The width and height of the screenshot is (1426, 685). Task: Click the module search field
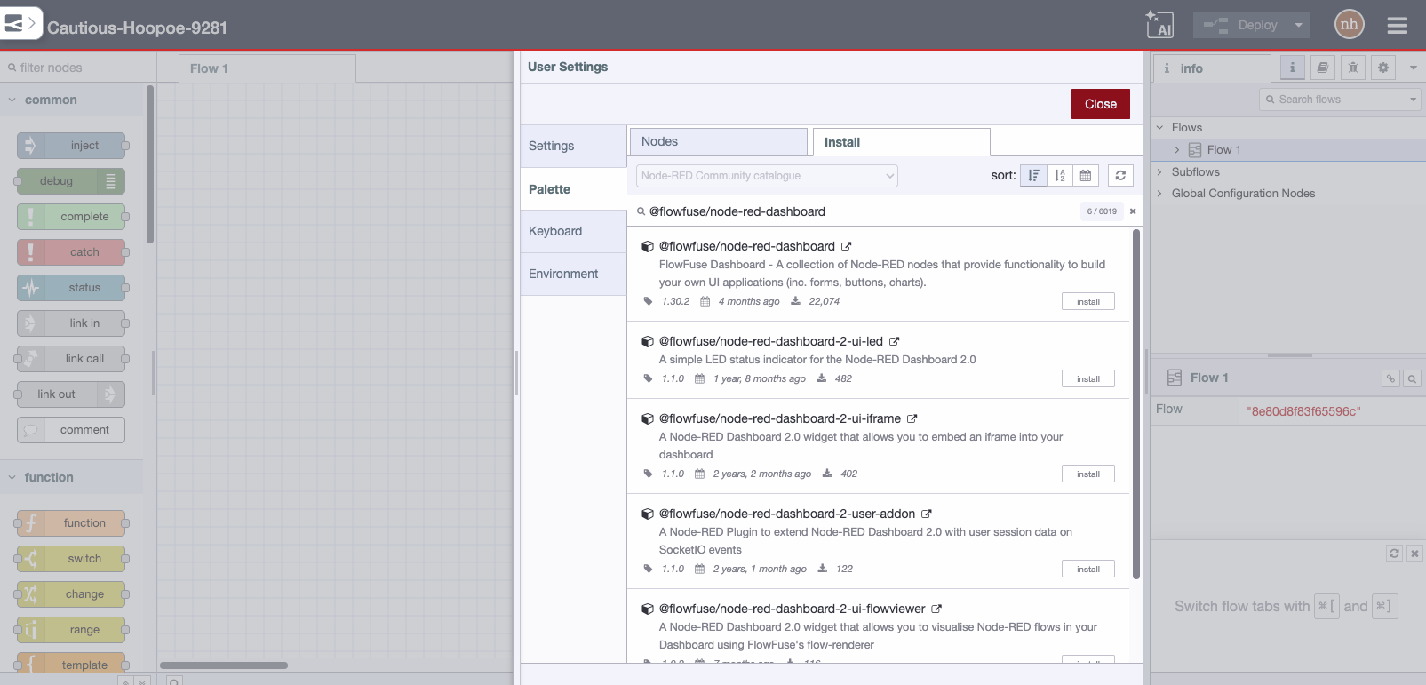coord(860,211)
